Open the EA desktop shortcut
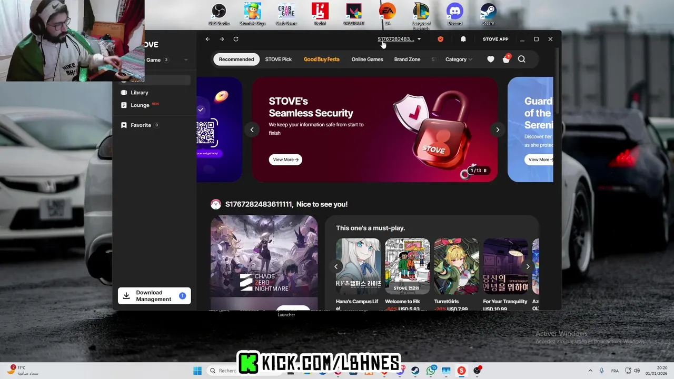Screen dimensions: 674x379 (388, 14)
